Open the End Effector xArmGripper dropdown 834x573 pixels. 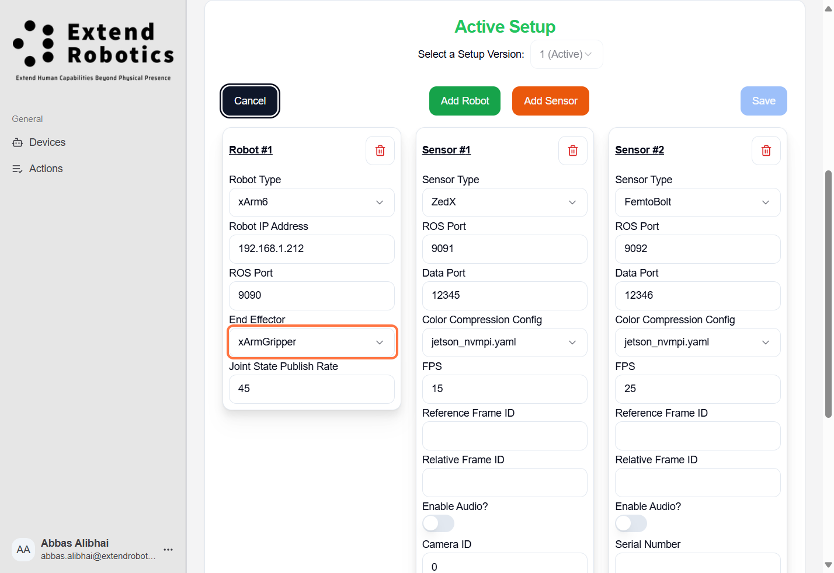[x=311, y=342]
